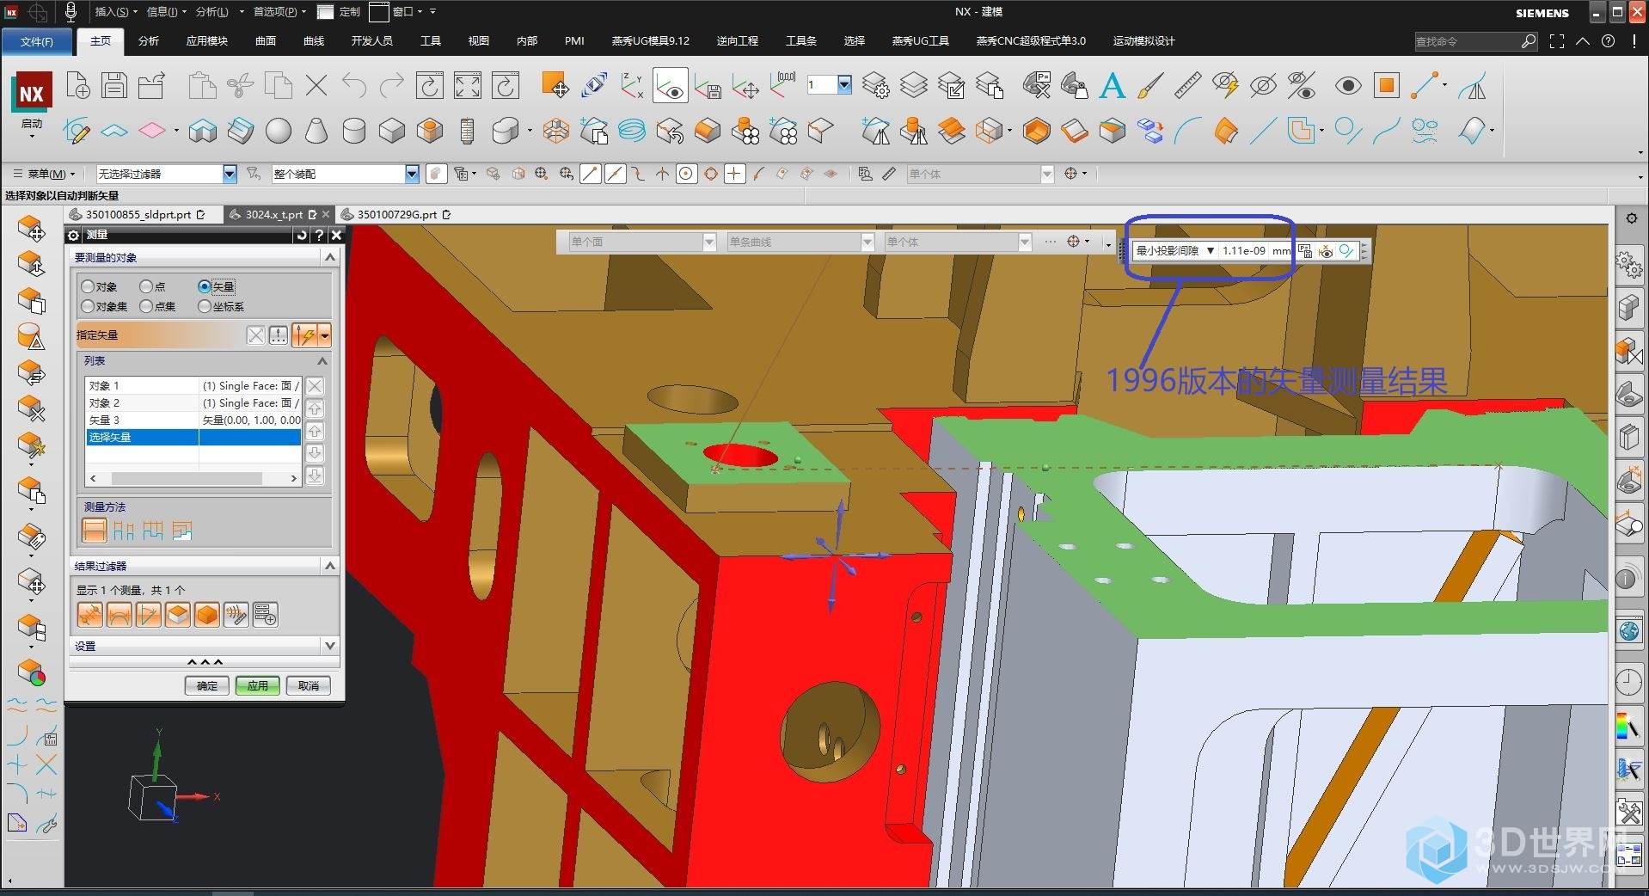
Task: Click the 应用 button
Action: coord(258,686)
